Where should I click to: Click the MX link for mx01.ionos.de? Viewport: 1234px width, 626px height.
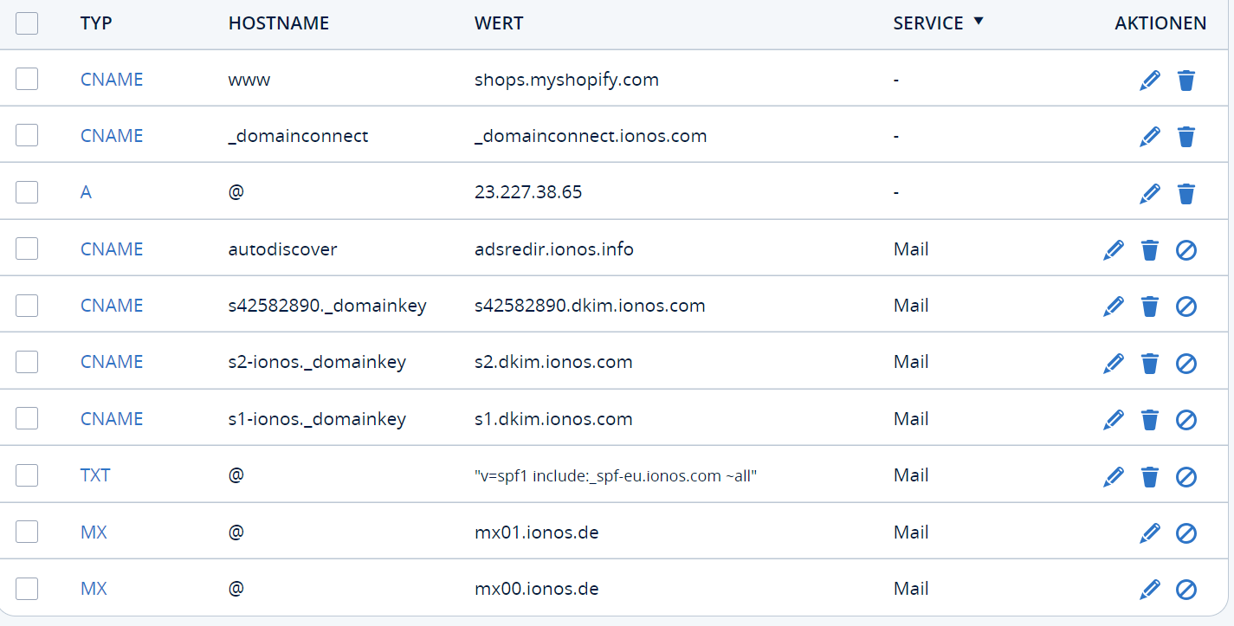[x=94, y=532]
